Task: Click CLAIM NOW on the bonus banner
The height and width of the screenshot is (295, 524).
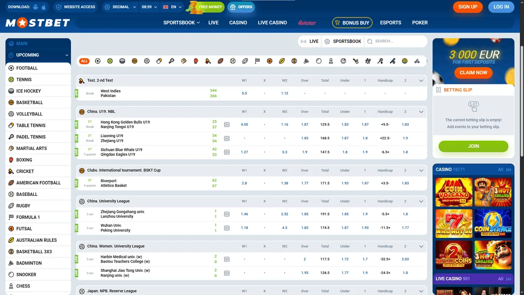Action: click(473, 73)
